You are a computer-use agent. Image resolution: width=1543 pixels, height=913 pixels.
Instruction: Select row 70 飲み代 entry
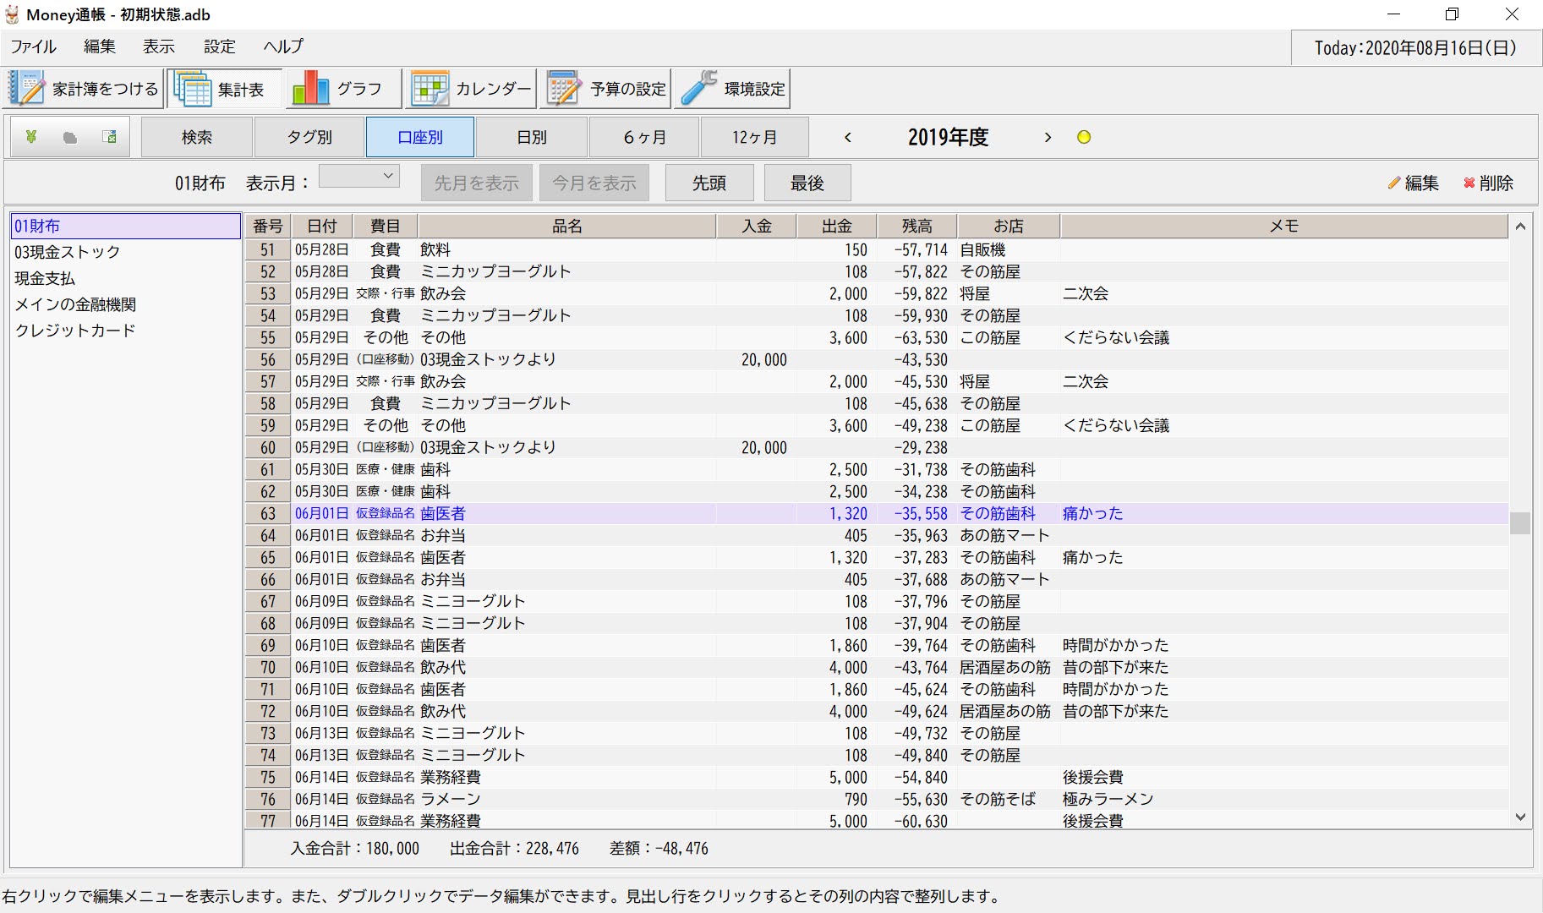click(877, 667)
